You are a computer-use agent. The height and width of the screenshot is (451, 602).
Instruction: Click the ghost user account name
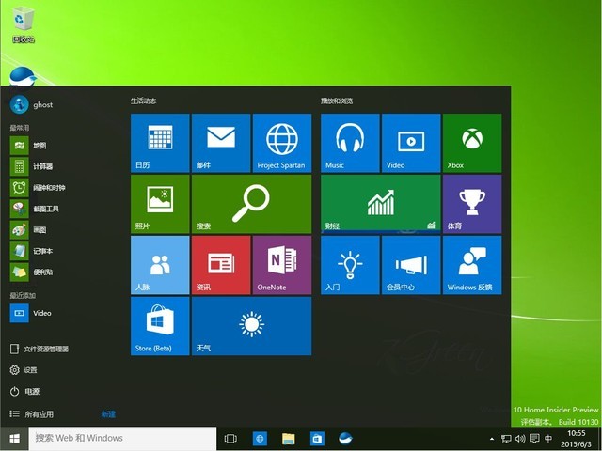click(x=43, y=104)
